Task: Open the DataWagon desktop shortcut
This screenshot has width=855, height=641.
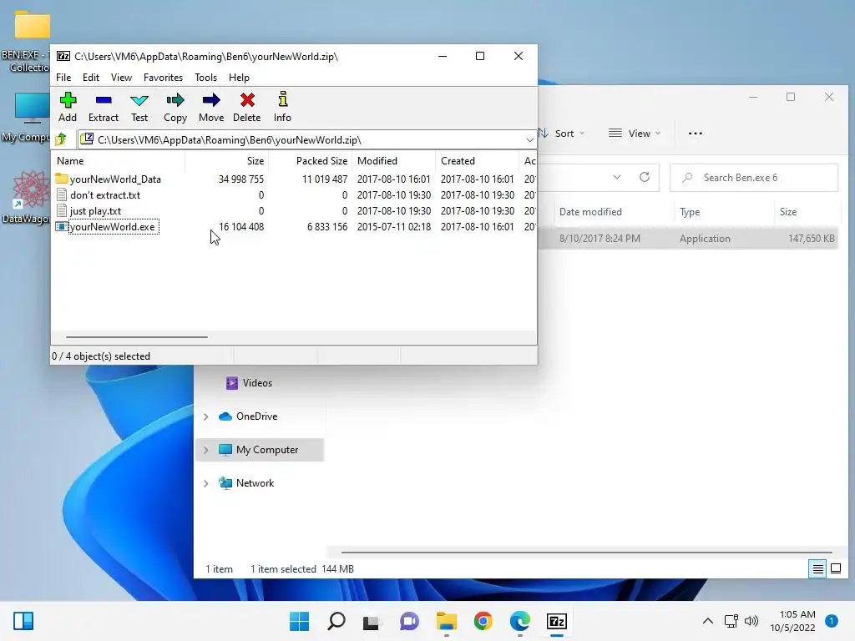Action: coord(28,197)
